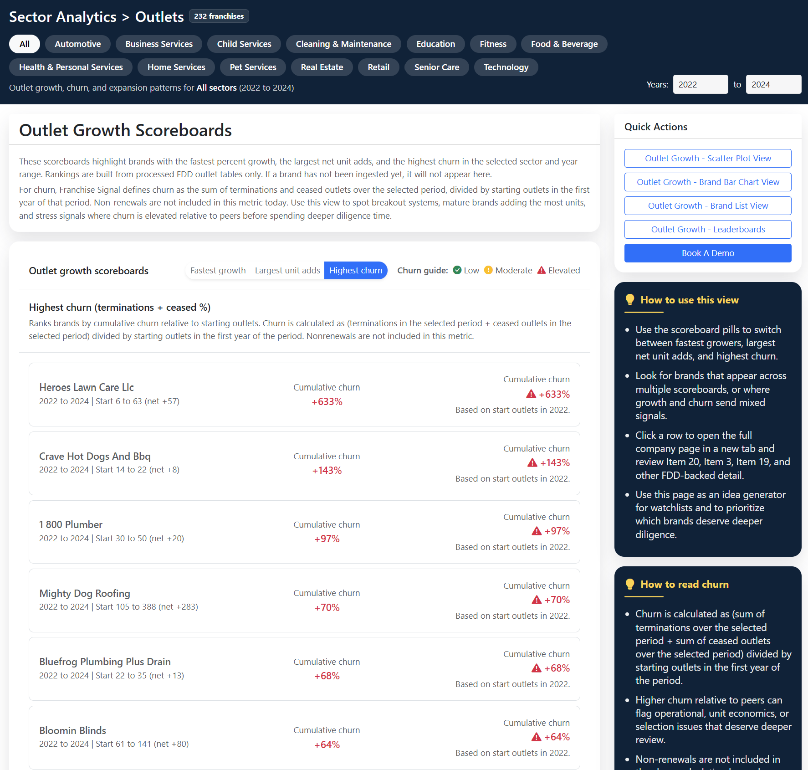Click the 232 franchises badge
This screenshot has height=770, width=808.
point(219,16)
